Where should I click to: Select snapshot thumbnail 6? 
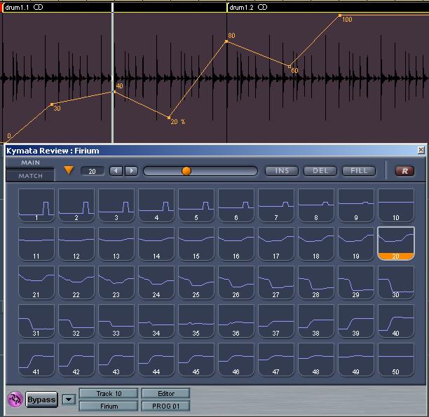coord(236,205)
